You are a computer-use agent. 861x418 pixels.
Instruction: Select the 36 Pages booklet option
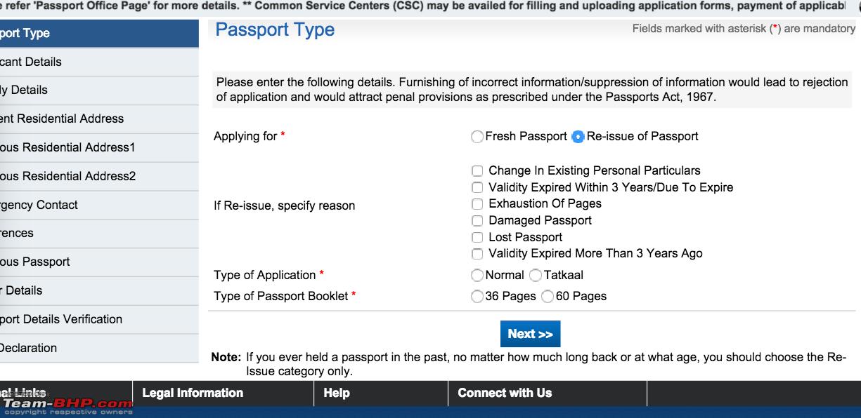[477, 297]
